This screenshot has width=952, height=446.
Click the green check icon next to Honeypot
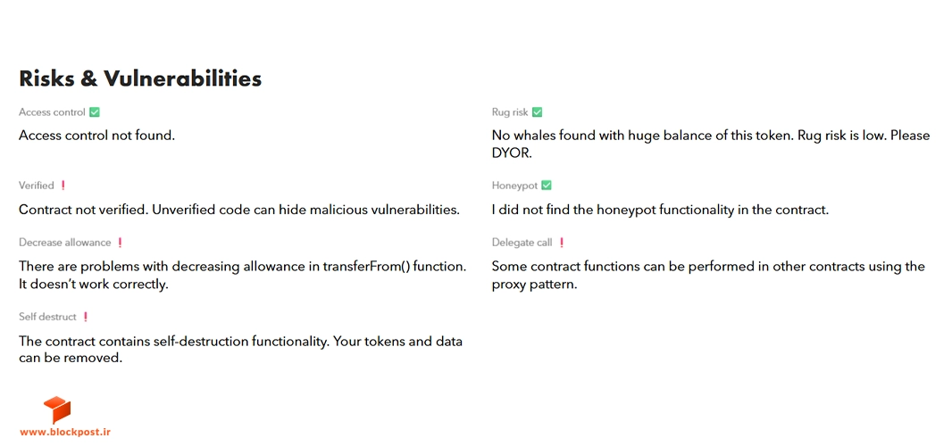(x=547, y=186)
